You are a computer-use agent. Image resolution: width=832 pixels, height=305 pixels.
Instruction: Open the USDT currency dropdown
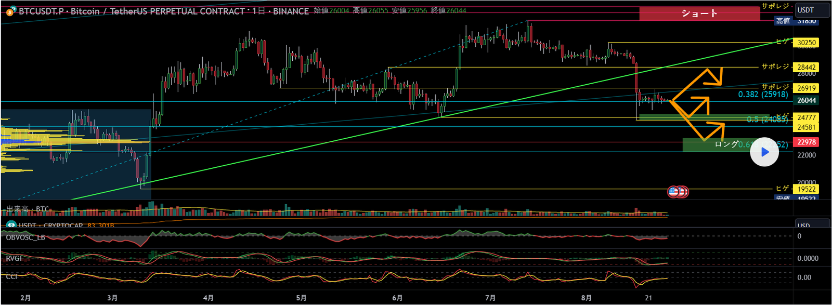coord(812,10)
